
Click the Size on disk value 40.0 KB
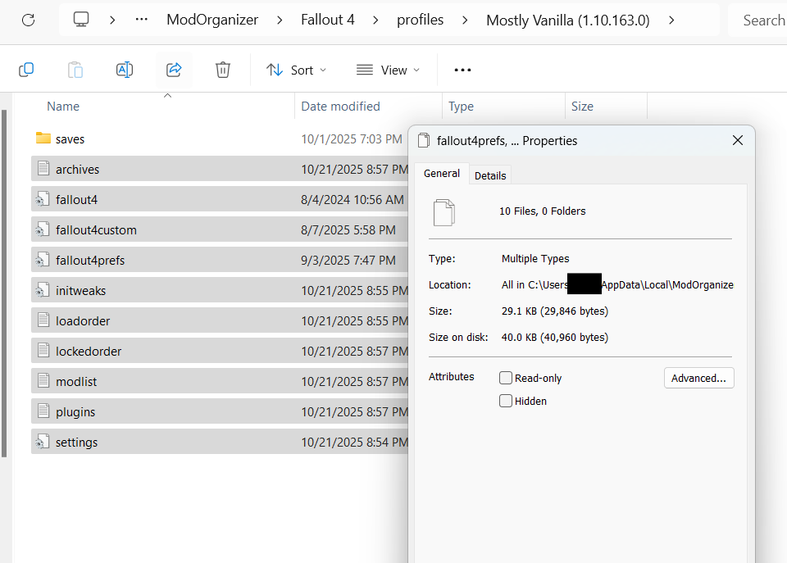(555, 337)
